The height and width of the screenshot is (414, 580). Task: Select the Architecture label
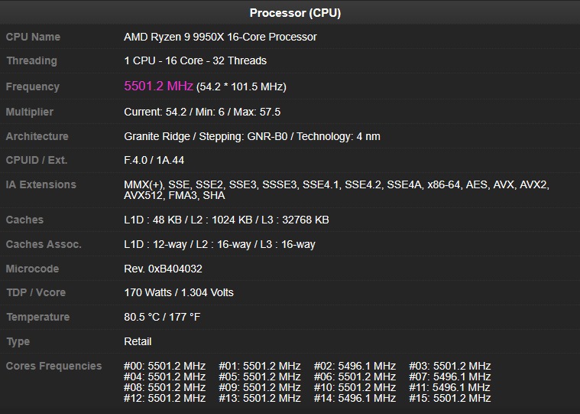[x=37, y=136]
